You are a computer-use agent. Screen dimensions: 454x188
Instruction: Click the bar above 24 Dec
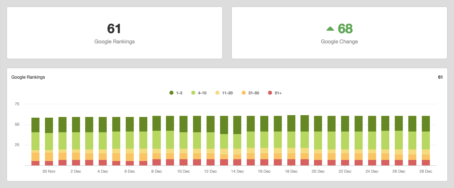tap(372, 141)
